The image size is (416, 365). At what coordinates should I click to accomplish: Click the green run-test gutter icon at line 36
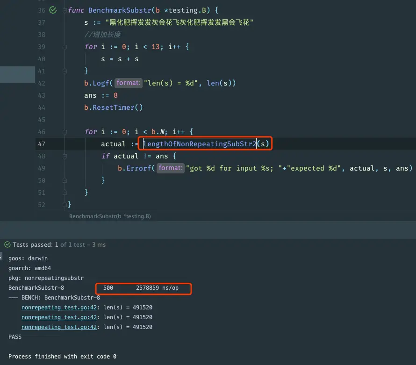tap(53, 10)
